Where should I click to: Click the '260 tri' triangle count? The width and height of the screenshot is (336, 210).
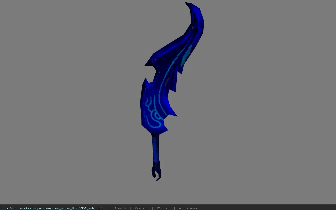(163, 208)
